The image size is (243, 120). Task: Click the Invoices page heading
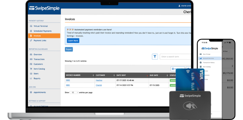(70, 19)
